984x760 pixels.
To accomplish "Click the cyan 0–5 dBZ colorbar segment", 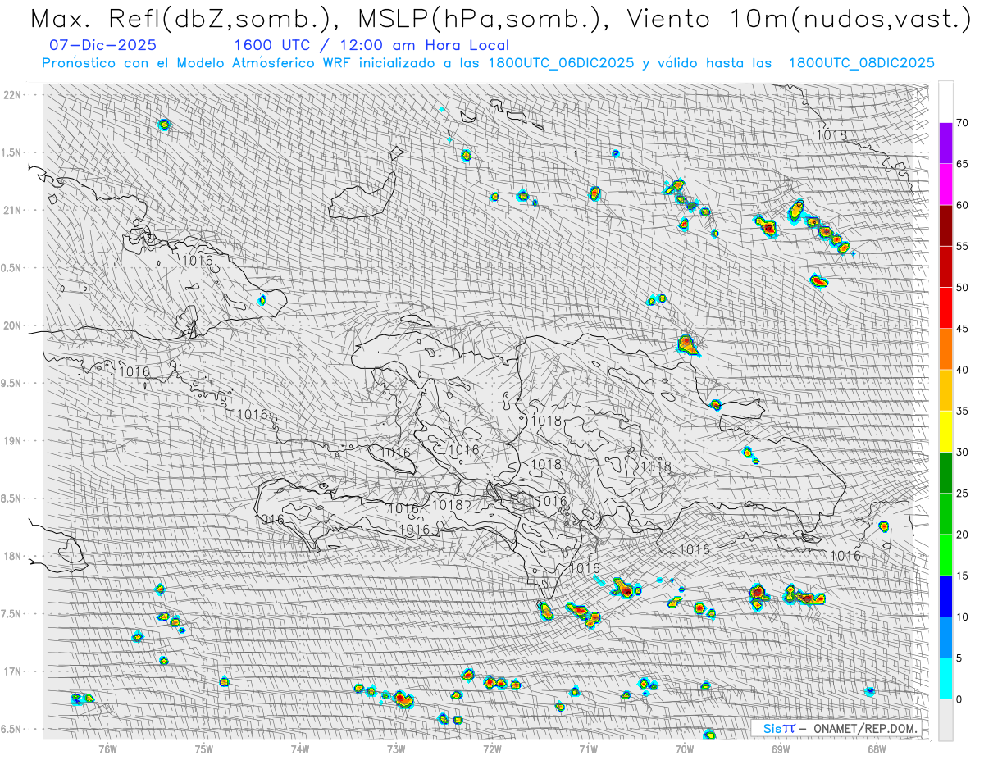I will [945, 679].
